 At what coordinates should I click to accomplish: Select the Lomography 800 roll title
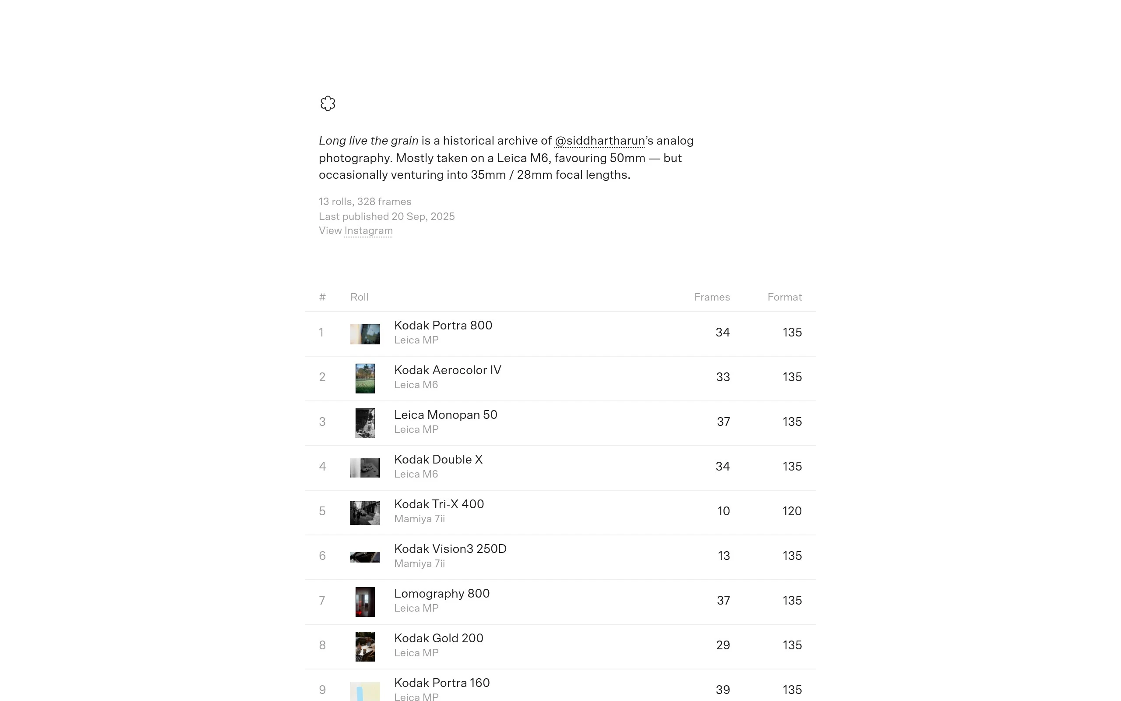441,593
